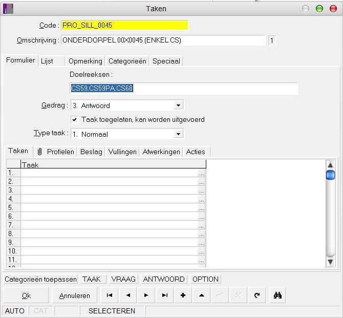
Task: Select row number 5 in task grid
Action: [x=13, y=207]
